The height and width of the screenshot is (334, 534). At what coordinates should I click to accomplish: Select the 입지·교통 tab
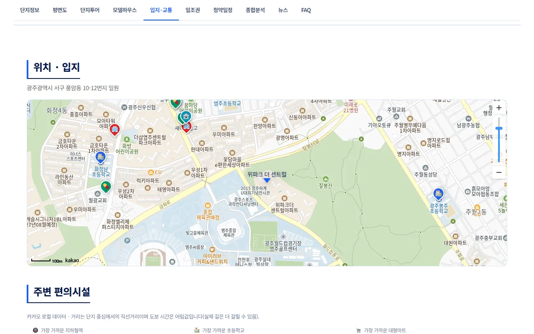coord(161,10)
